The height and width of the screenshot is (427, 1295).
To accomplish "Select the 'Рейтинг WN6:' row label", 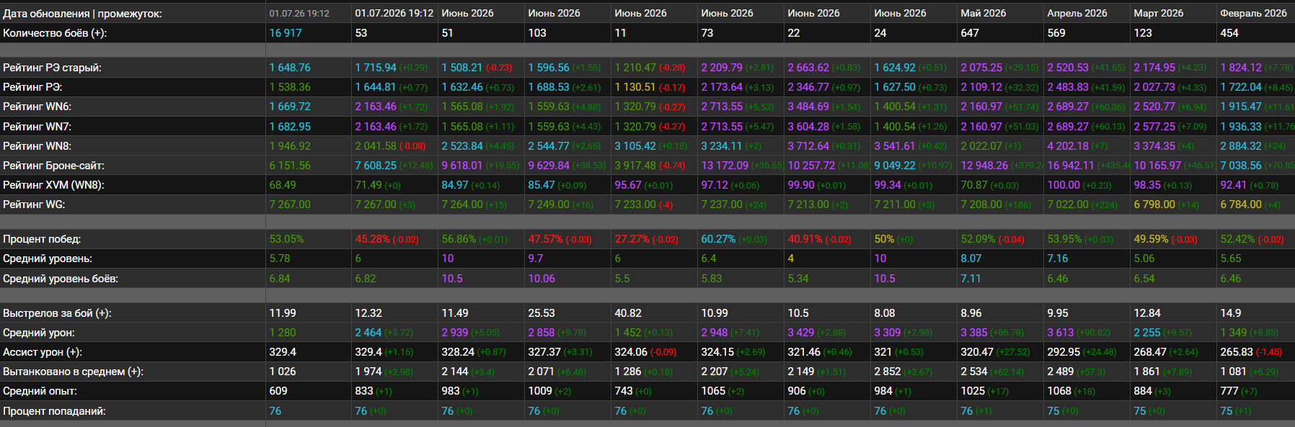I will pyautogui.click(x=37, y=106).
